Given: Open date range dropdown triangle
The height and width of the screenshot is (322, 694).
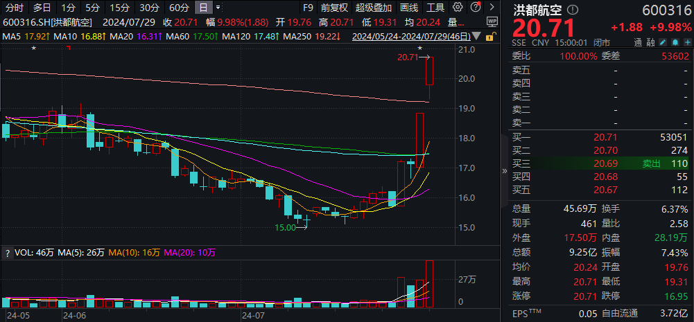Looking at the screenshot, I should coord(477,36).
